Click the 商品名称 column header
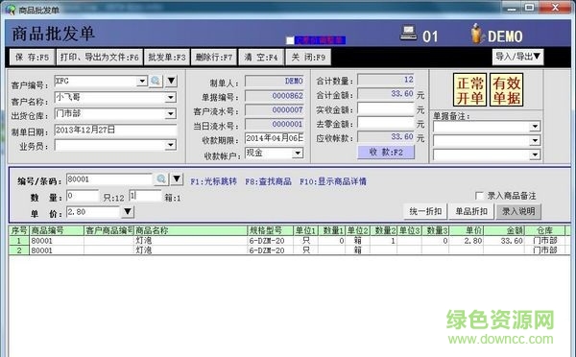Viewport: 576px width, 357px height. [191, 230]
